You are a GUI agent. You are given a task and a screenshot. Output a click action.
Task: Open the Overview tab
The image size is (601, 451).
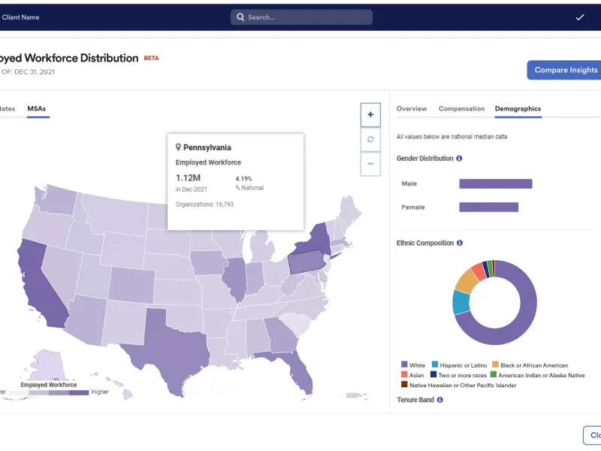pos(412,109)
